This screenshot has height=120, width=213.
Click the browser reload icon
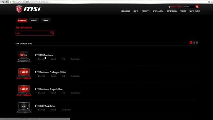[3, 2]
